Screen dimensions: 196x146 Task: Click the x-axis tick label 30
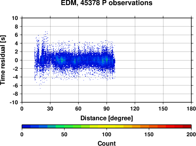click(50, 109)
